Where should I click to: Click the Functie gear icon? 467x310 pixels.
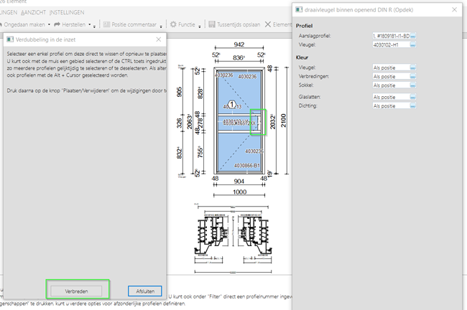(173, 24)
